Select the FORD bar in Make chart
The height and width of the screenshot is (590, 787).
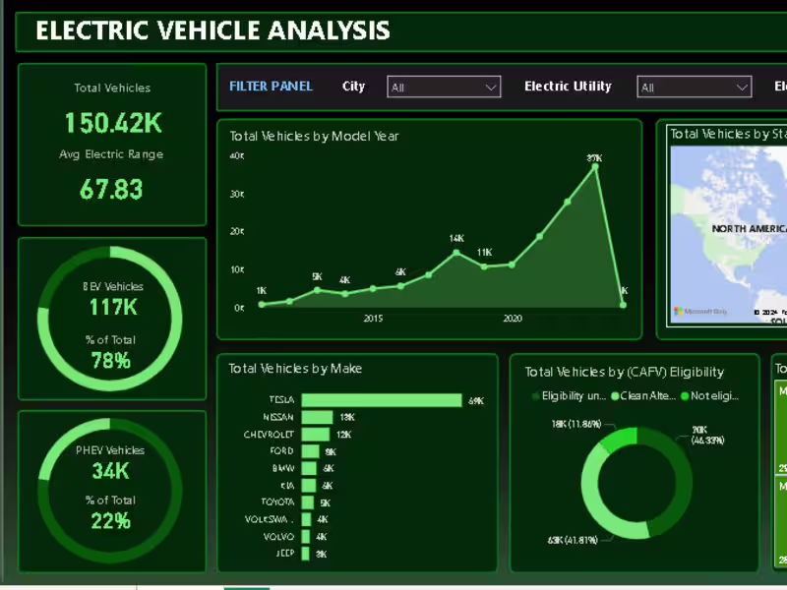(310, 451)
